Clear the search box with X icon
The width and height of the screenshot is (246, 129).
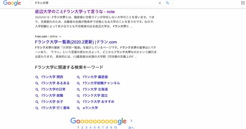160,3
